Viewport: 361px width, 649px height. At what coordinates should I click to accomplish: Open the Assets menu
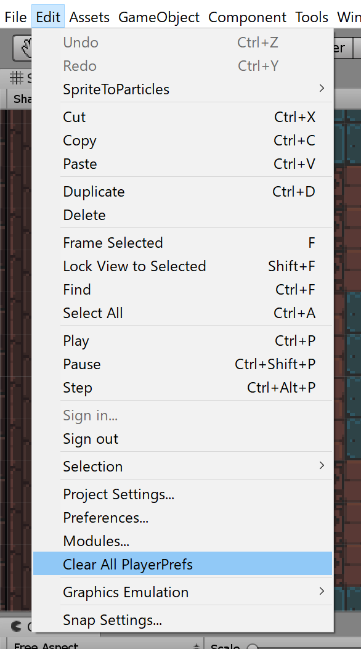point(89,17)
